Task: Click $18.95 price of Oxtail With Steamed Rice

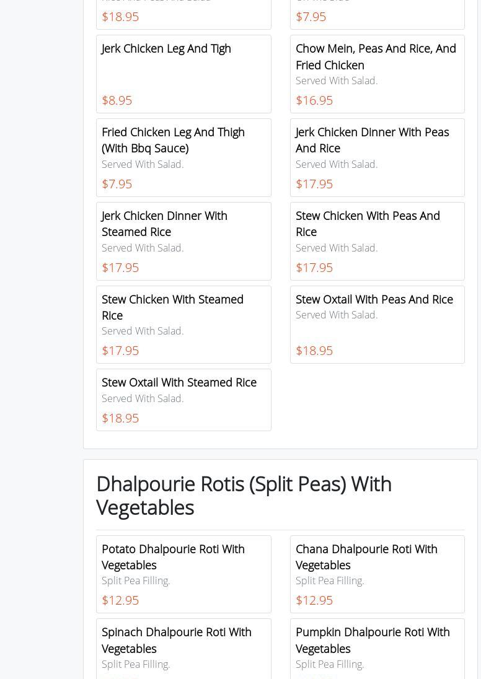Action: (x=120, y=418)
